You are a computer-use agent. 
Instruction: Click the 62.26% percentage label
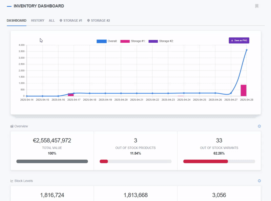coord(219,154)
